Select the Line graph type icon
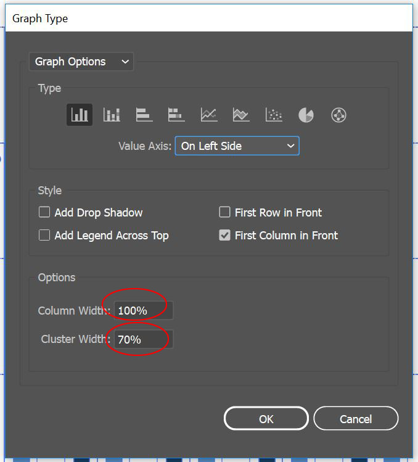This screenshot has height=462, width=418. 209,115
